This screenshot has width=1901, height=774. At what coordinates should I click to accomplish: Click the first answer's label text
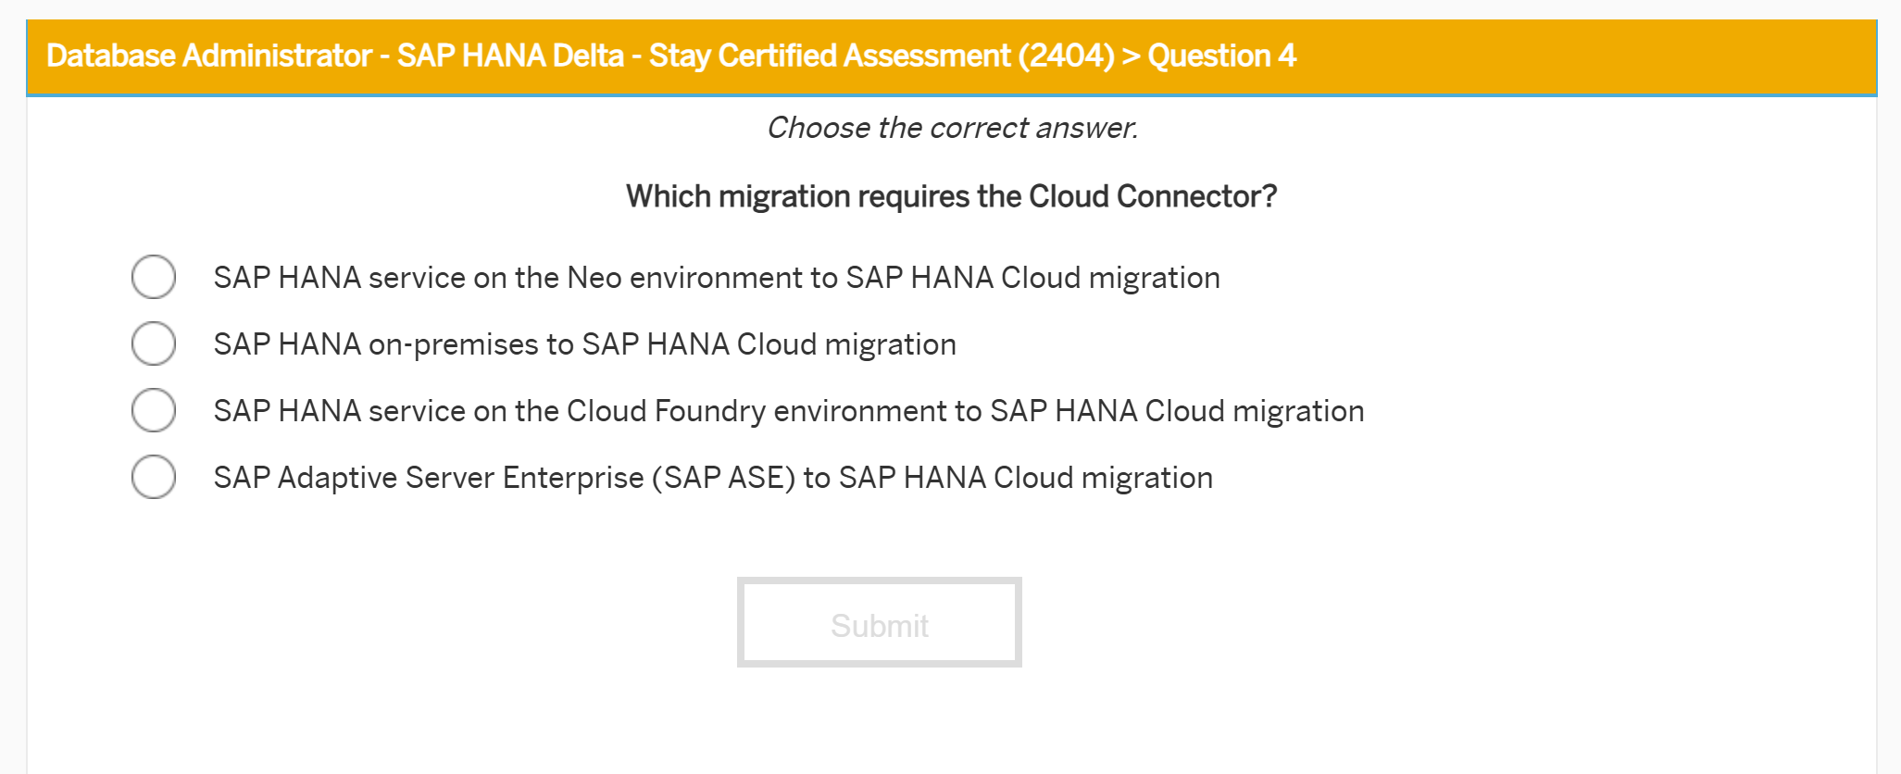tap(716, 277)
